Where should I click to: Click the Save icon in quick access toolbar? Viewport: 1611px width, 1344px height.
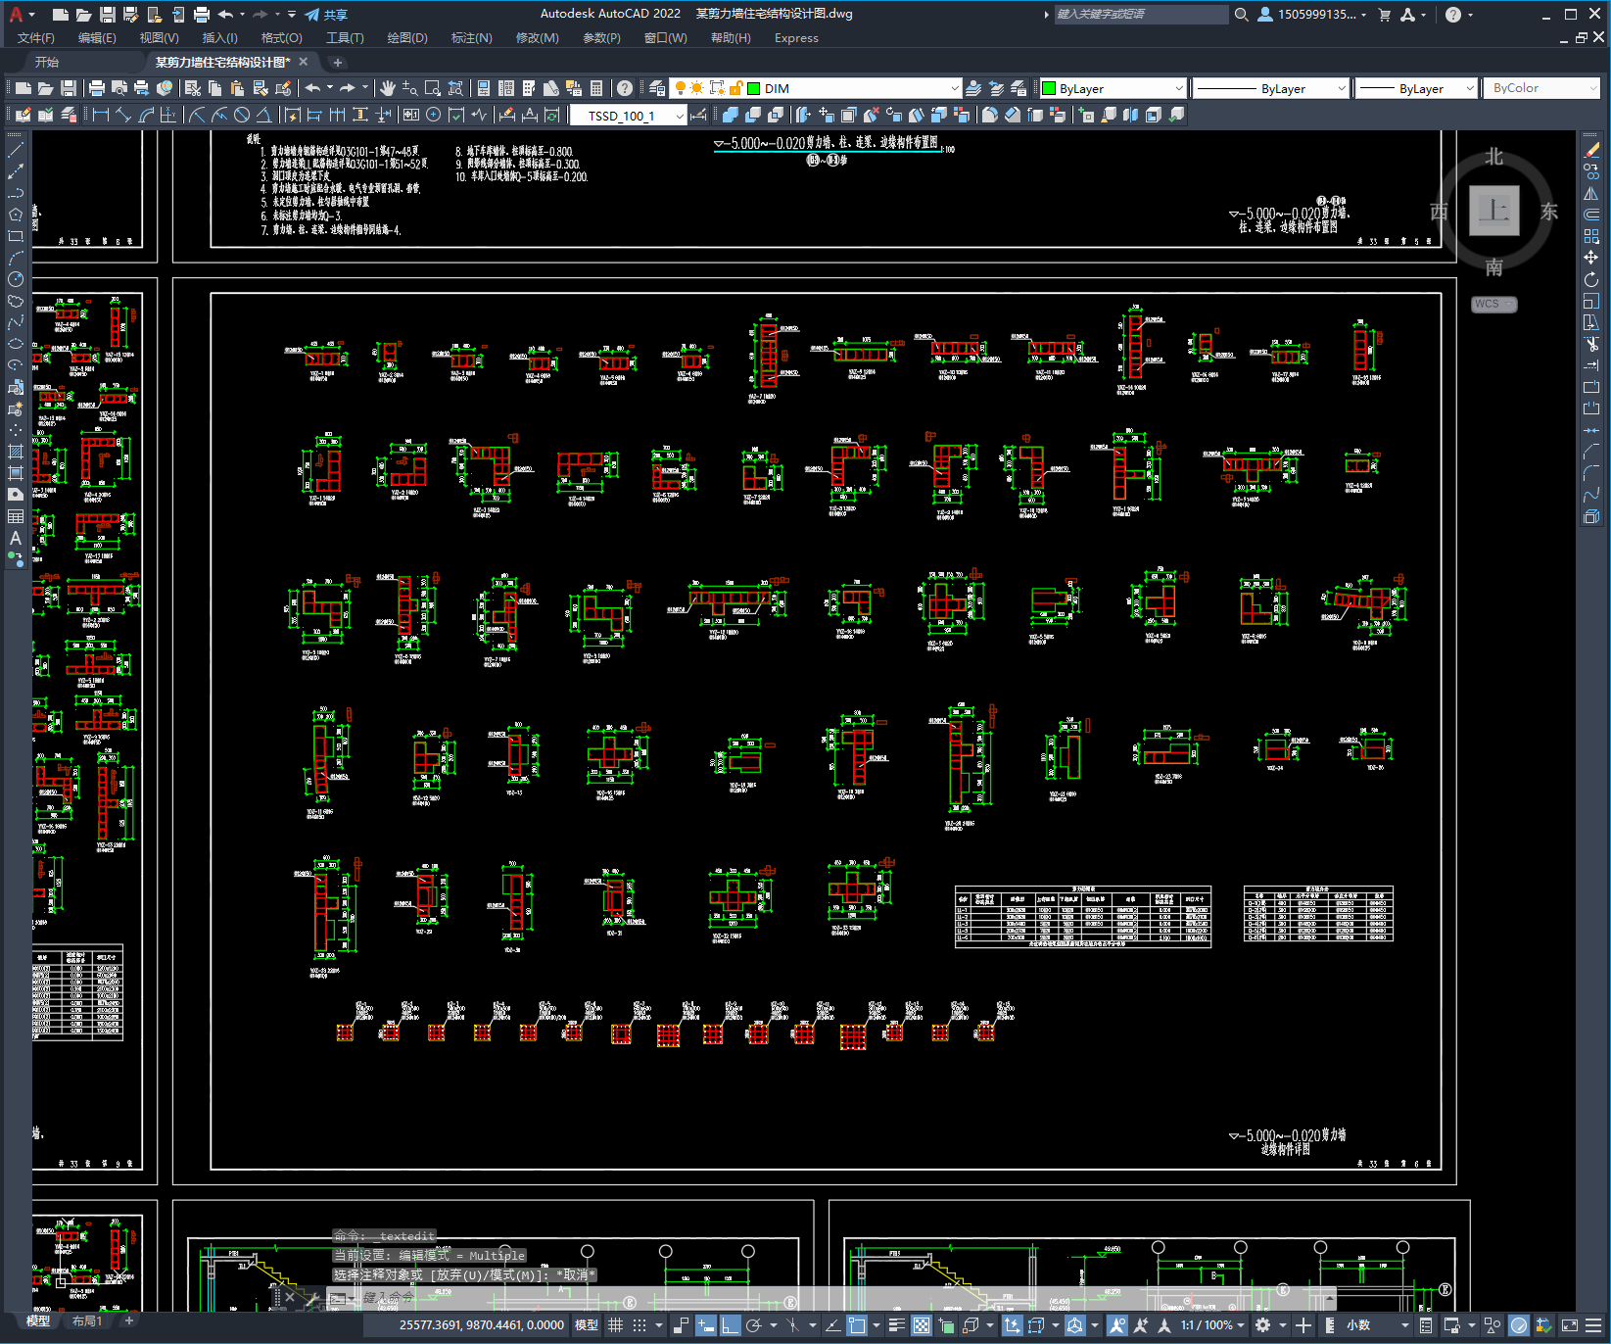108,14
